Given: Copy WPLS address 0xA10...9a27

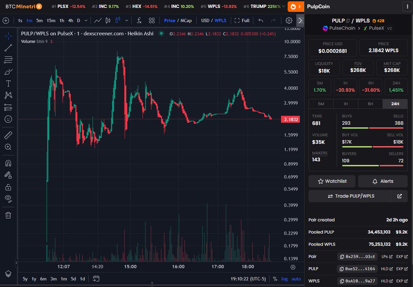Looking at the screenshot, I should click(357, 281).
